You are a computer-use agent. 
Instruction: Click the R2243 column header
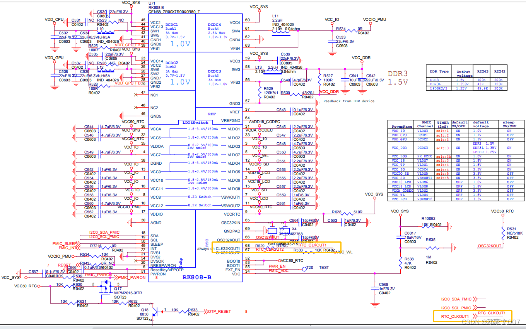pyautogui.click(x=483, y=71)
